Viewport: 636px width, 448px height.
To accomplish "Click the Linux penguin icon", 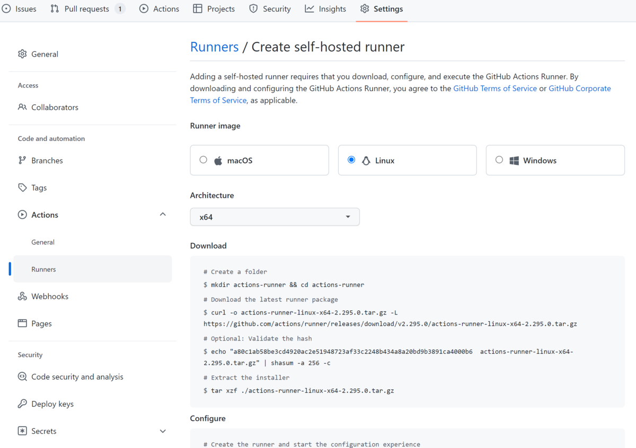I will [x=366, y=160].
